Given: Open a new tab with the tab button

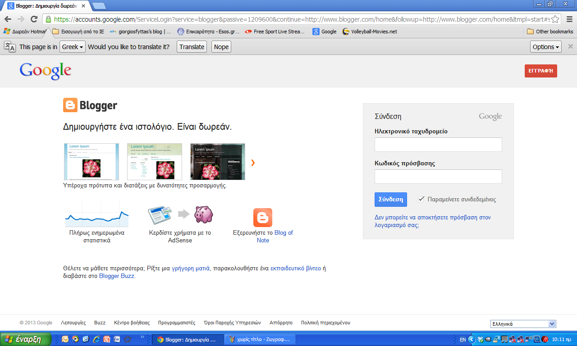Looking at the screenshot, I should (x=99, y=6).
